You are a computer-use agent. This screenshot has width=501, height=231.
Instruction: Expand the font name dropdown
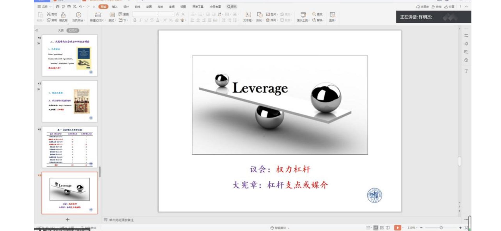click(x=157, y=14)
